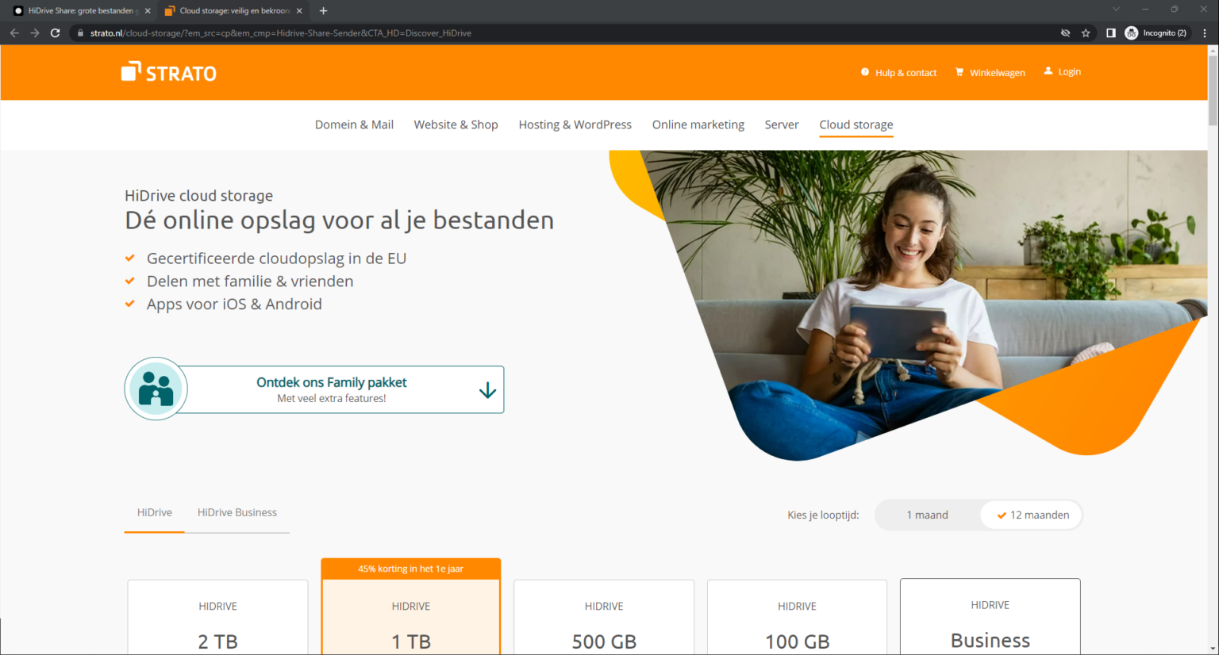The width and height of the screenshot is (1219, 655).
Task: Switch looptijd to 1 maand
Action: coord(927,514)
